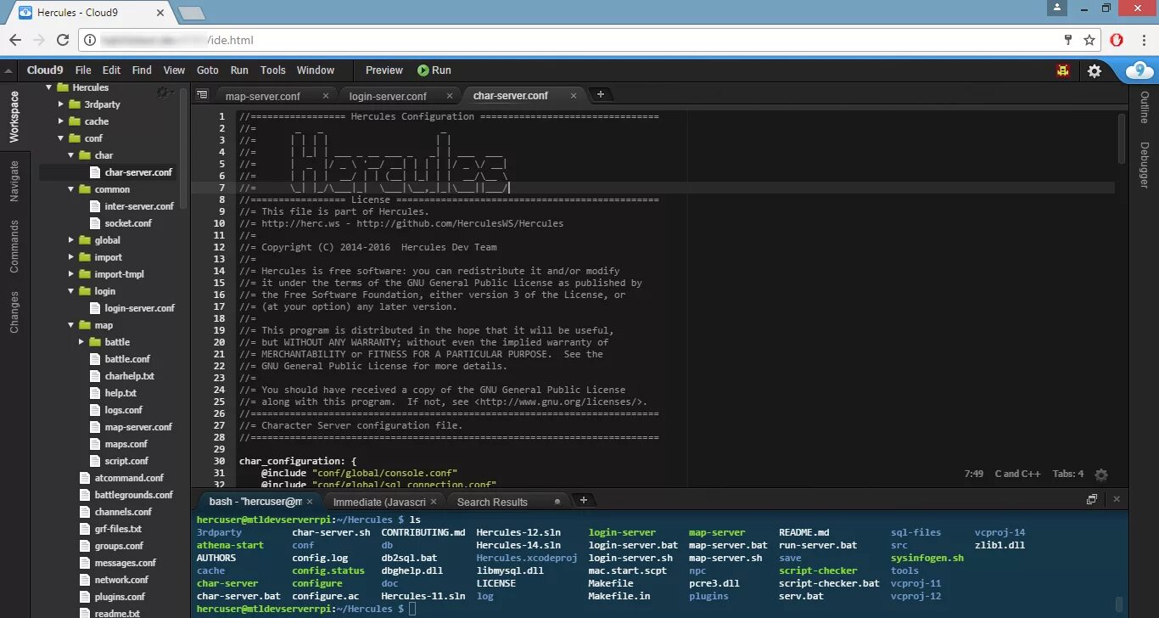Open the Changes side panel
The height and width of the screenshot is (618, 1159).
point(14,312)
